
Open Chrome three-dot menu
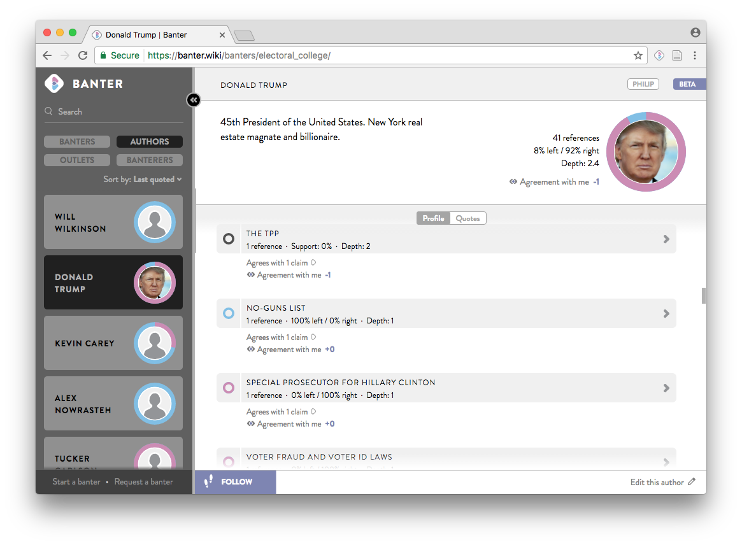[695, 55]
